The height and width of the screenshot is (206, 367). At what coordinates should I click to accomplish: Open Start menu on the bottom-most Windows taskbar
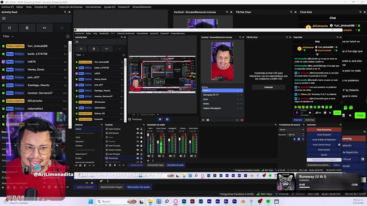[x=91, y=201]
